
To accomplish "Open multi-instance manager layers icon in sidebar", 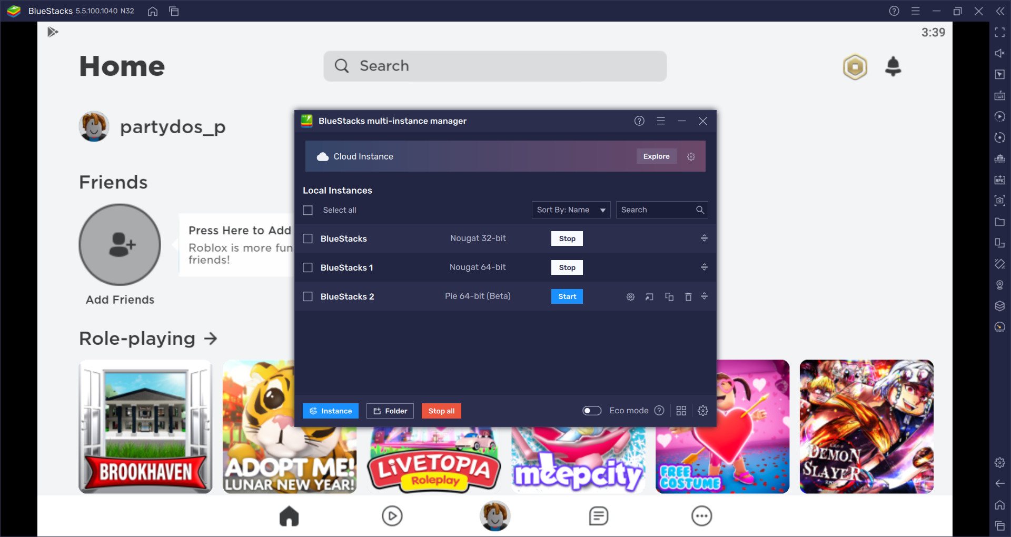I will pos(1000,306).
